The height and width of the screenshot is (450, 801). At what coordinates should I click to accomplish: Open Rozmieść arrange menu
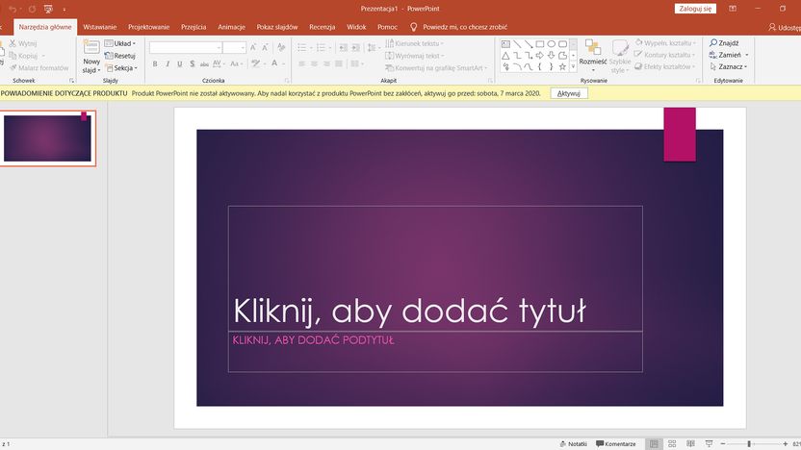[x=593, y=55]
